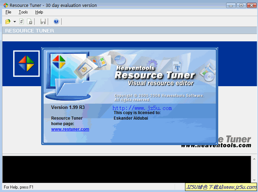This screenshot has height=192, width=258.
Task: Click the Eskander Aldubai licensee name
Action: pyautogui.click(x=131, y=118)
